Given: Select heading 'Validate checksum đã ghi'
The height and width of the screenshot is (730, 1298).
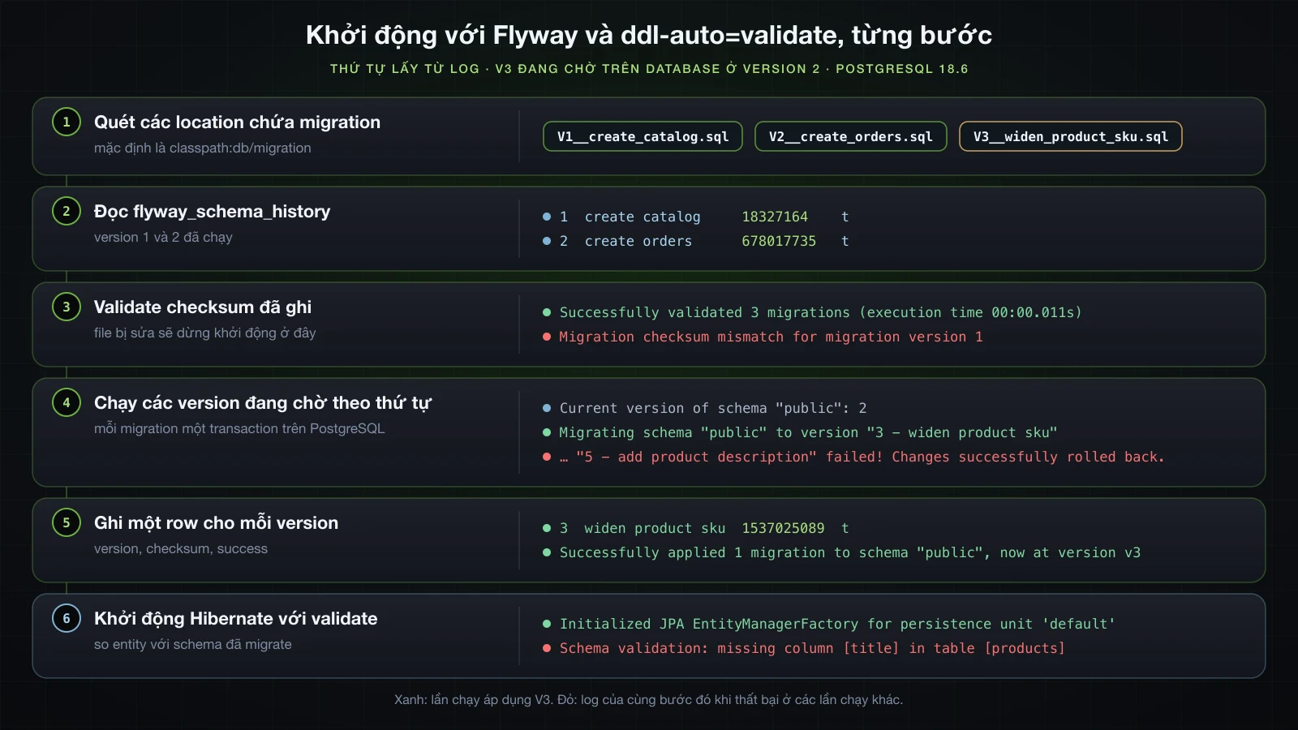Looking at the screenshot, I should pos(203,307).
